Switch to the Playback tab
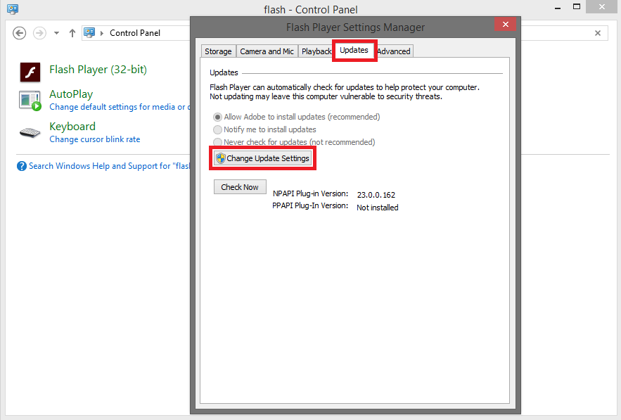Viewport: 621px width, 420px height. coord(316,51)
